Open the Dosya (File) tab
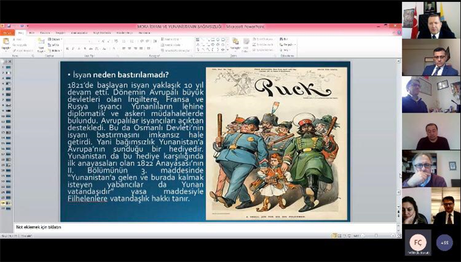Viewport: 461px width, 262px height. coord(7,33)
